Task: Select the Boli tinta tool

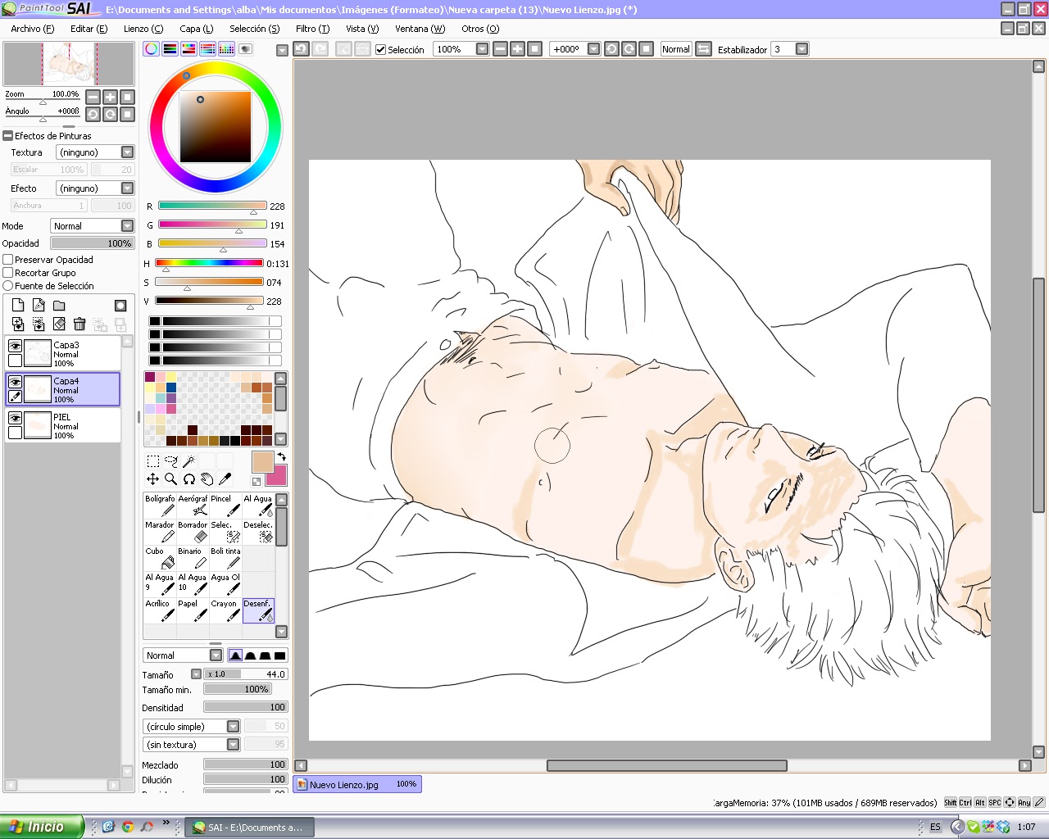Action: pyautogui.click(x=225, y=558)
